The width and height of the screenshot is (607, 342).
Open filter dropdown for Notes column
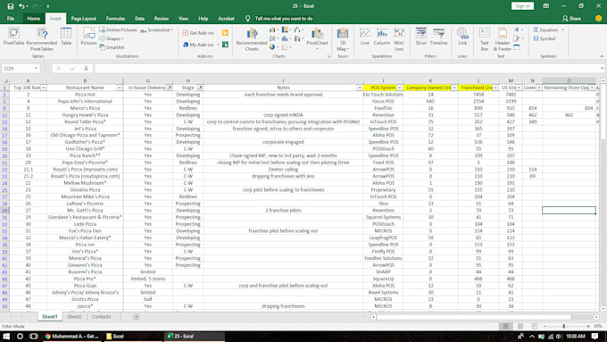tap(360, 88)
